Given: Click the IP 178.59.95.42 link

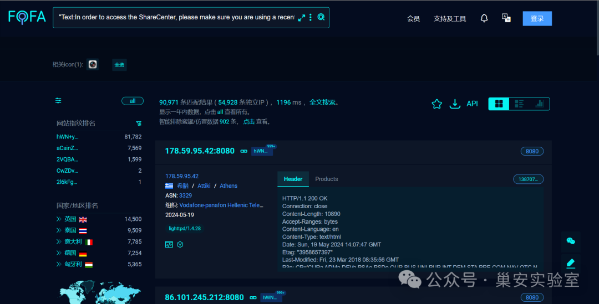Looking at the screenshot, I should 182,176.
